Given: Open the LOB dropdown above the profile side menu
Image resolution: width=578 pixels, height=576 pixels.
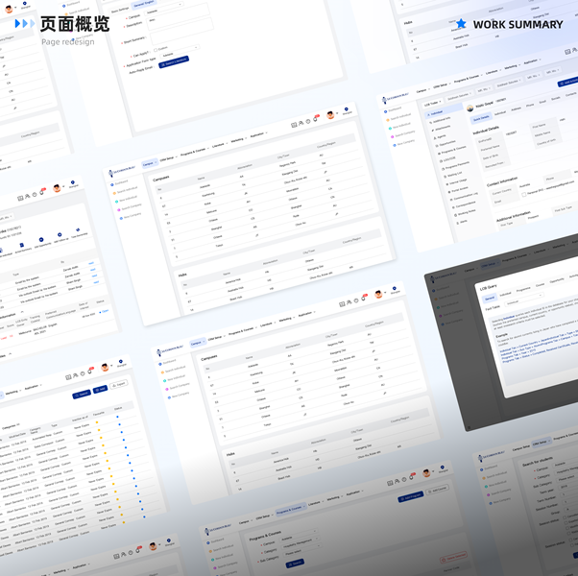Looking at the screenshot, I should pos(432,103).
